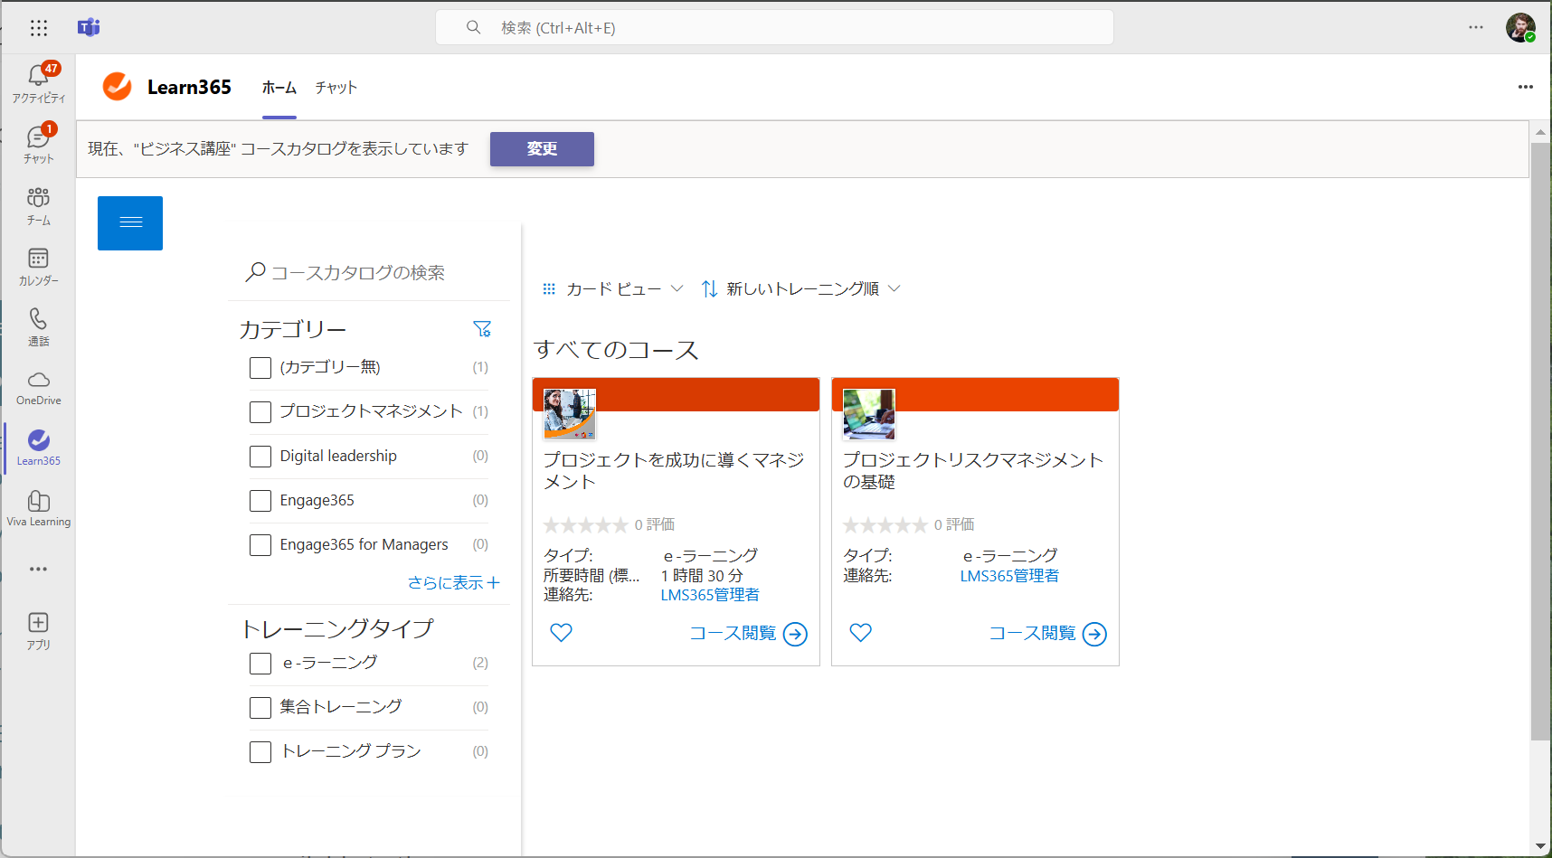This screenshot has width=1552, height=858.
Task: Open the Calendar (カレンダー) icon
Action: (39, 267)
